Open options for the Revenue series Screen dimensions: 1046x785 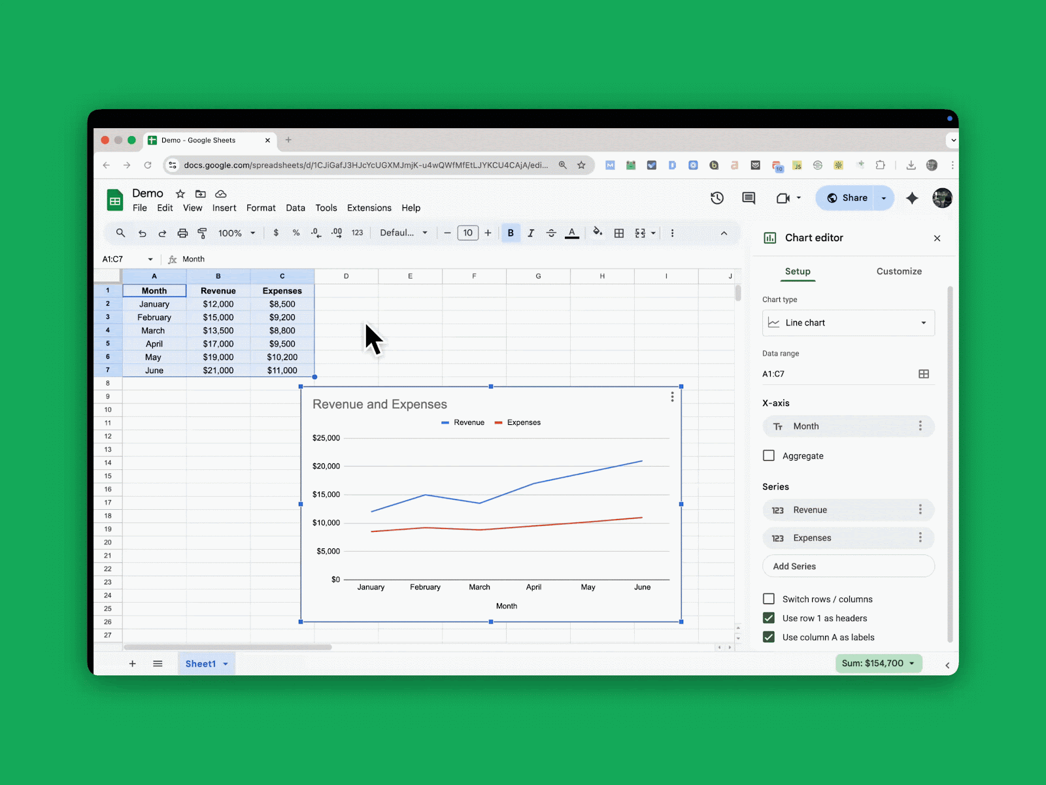click(920, 510)
